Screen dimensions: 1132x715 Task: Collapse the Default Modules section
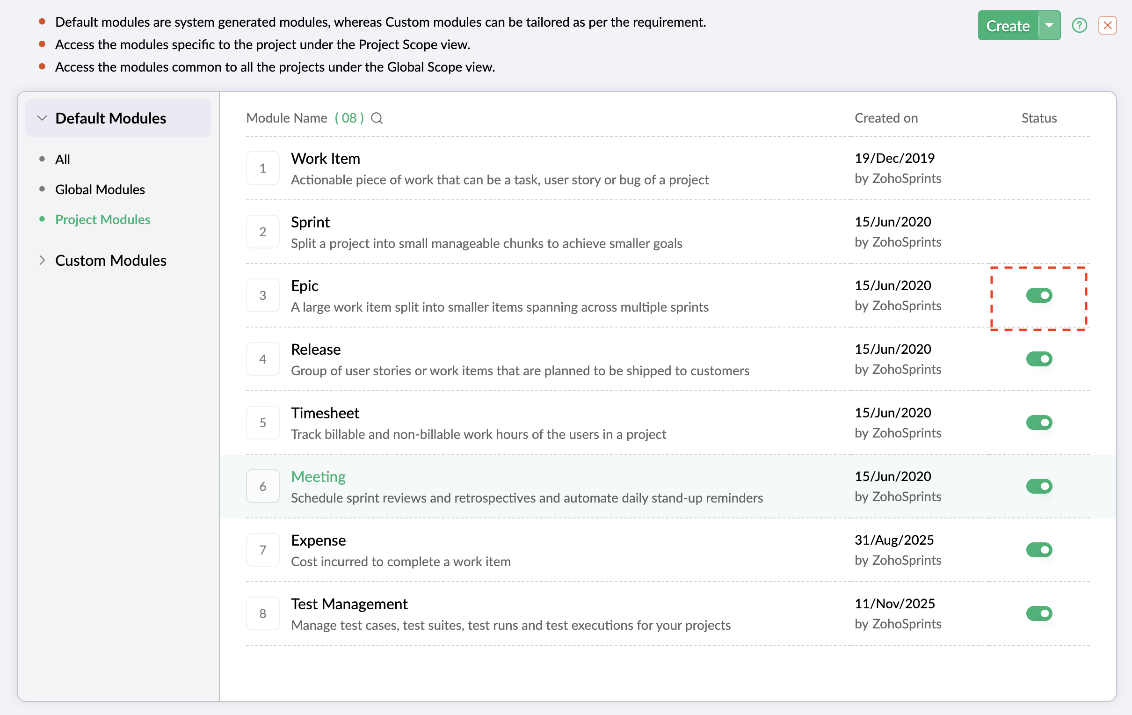42,118
